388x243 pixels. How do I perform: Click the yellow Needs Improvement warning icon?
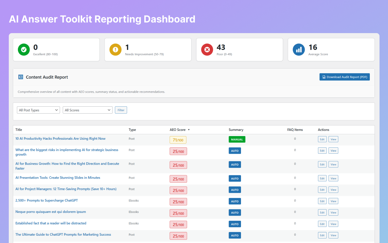click(115, 50)
